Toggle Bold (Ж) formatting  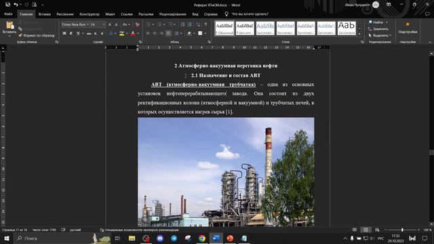tap(64, 33)
